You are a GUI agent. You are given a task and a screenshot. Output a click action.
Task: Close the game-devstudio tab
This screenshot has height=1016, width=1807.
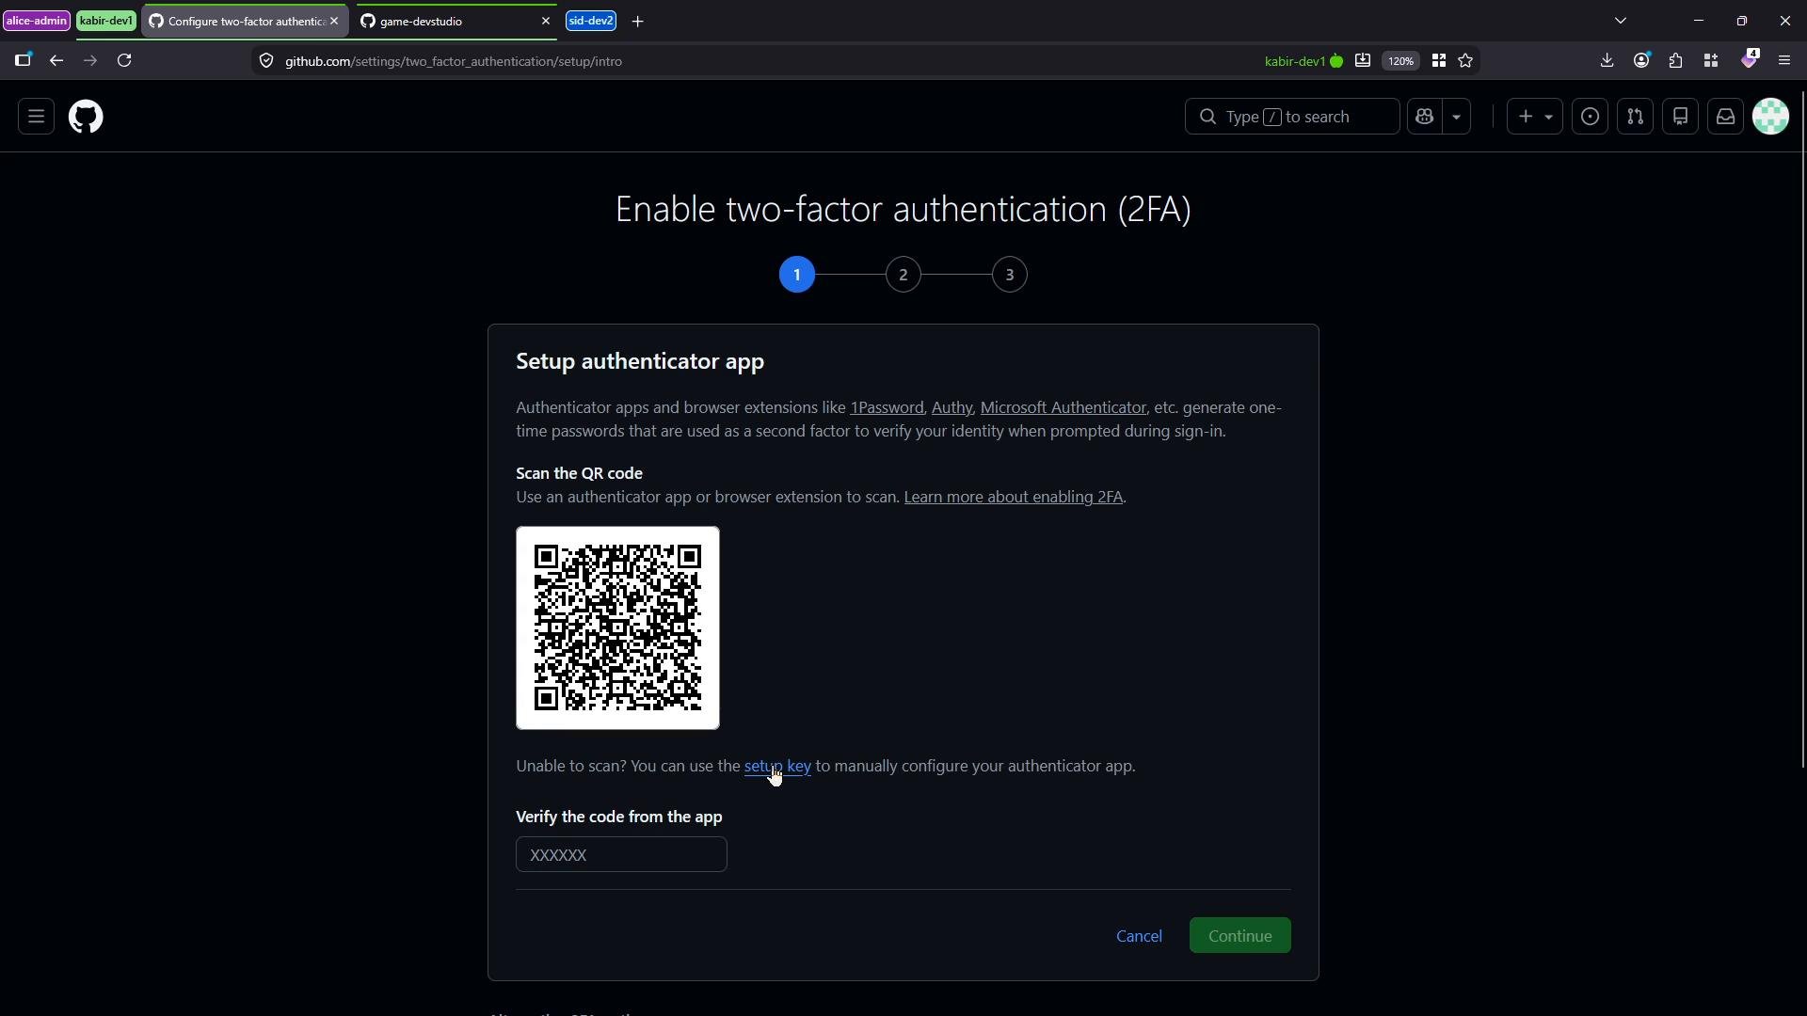pyautogui.click(x=546, y=21)
